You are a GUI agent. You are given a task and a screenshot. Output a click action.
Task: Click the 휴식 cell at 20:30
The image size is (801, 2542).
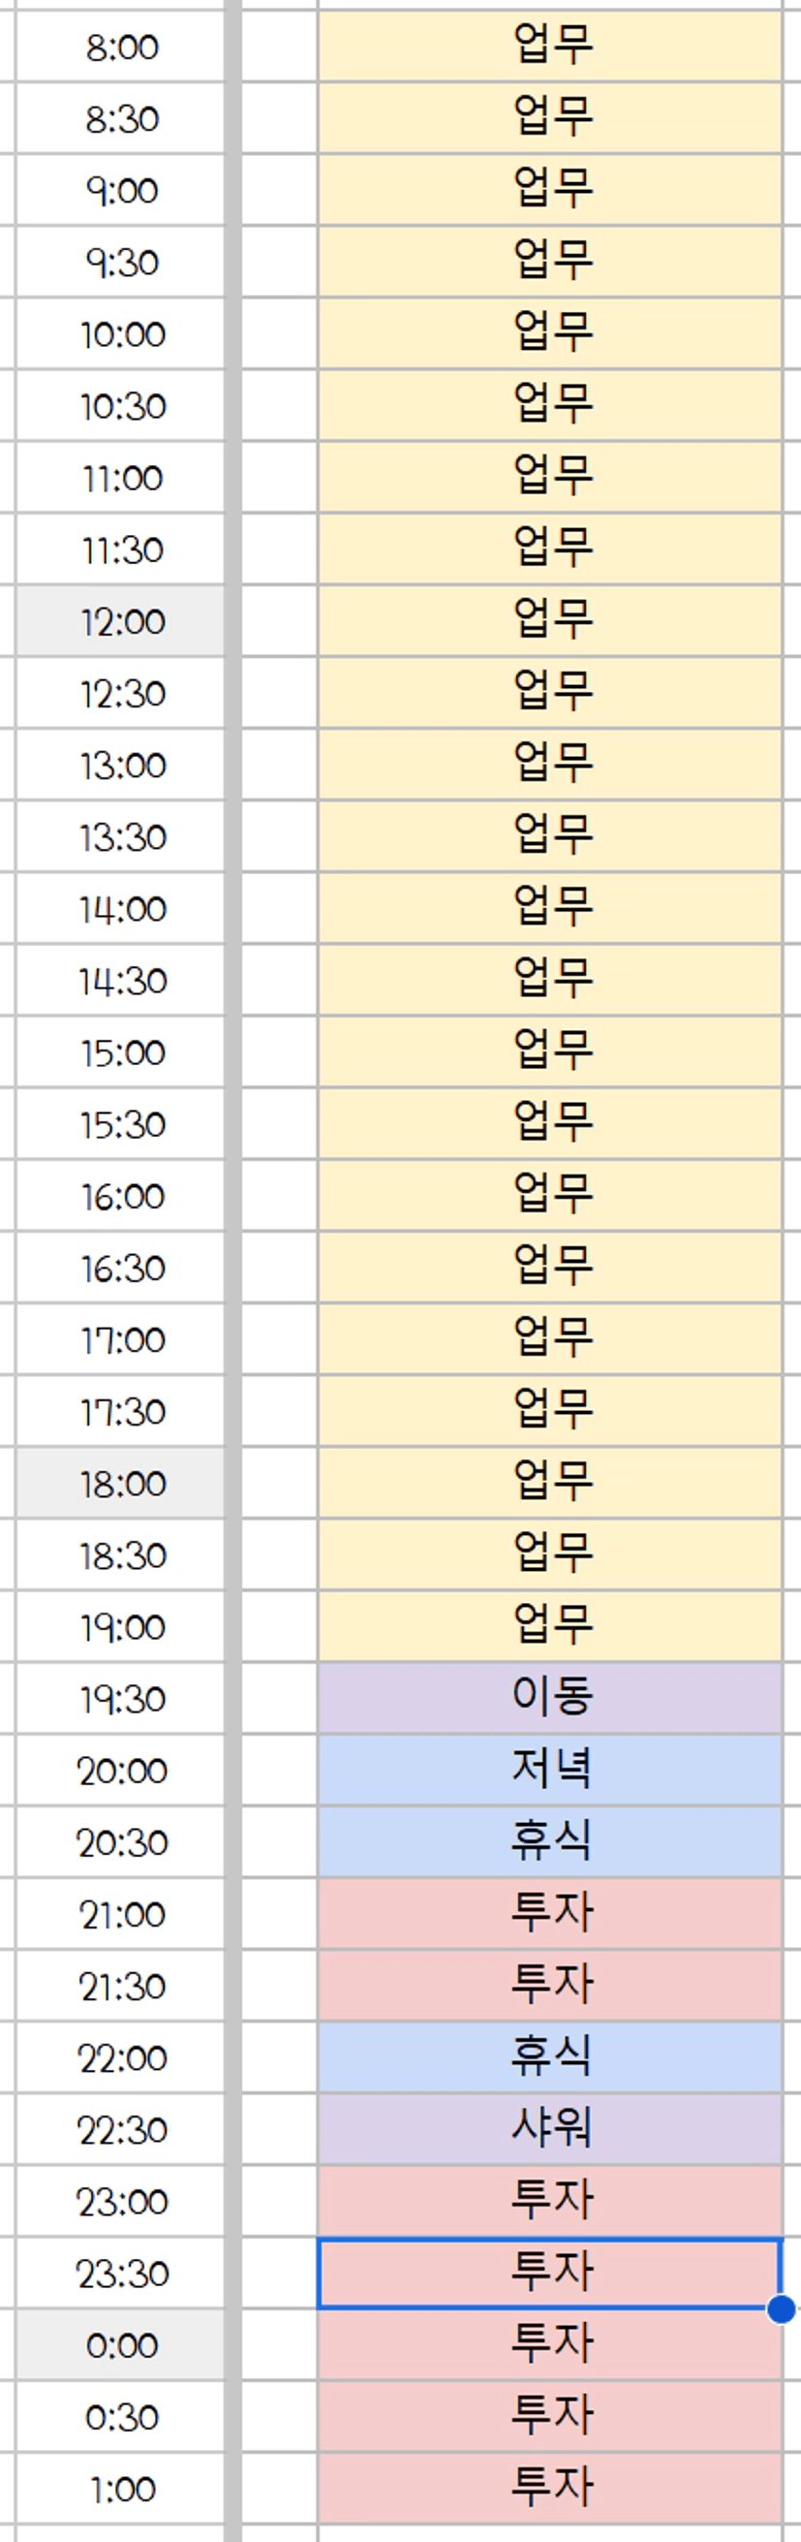[550, 1841]
